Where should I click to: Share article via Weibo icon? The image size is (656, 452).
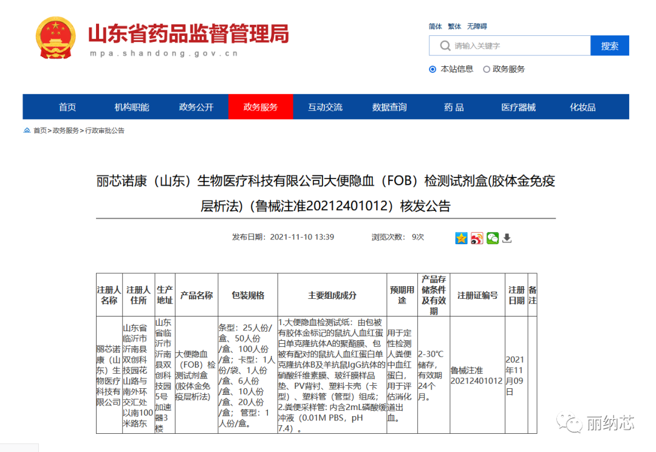pos(477,238)
